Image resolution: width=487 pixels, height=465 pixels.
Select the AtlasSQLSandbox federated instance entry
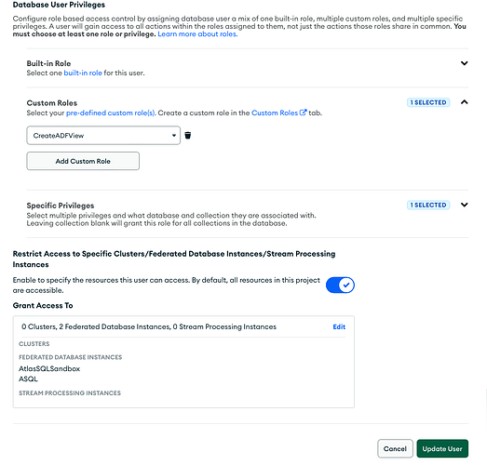point(49,368)
